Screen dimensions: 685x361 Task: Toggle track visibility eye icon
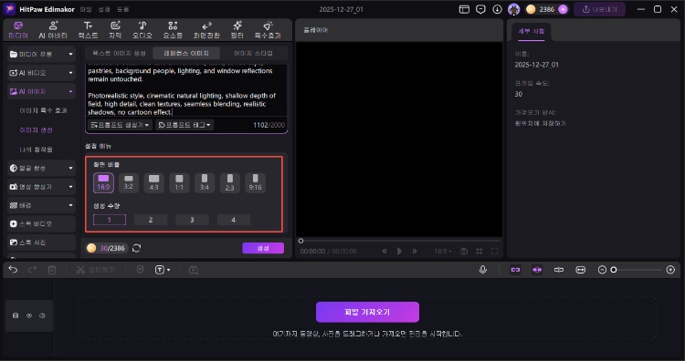tap(29, 315)
